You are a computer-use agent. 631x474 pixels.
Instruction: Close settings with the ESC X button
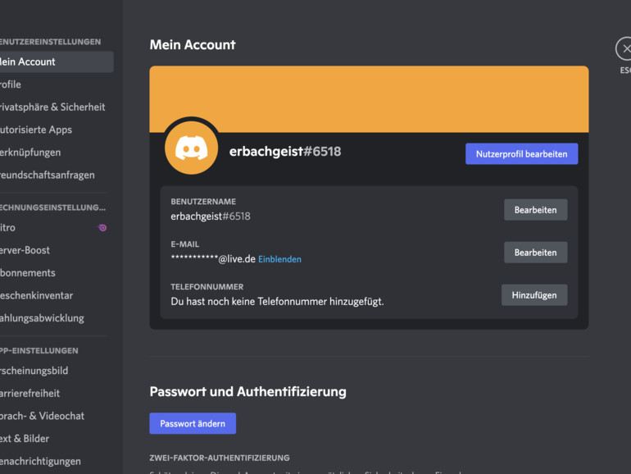(x=624, y=48)
